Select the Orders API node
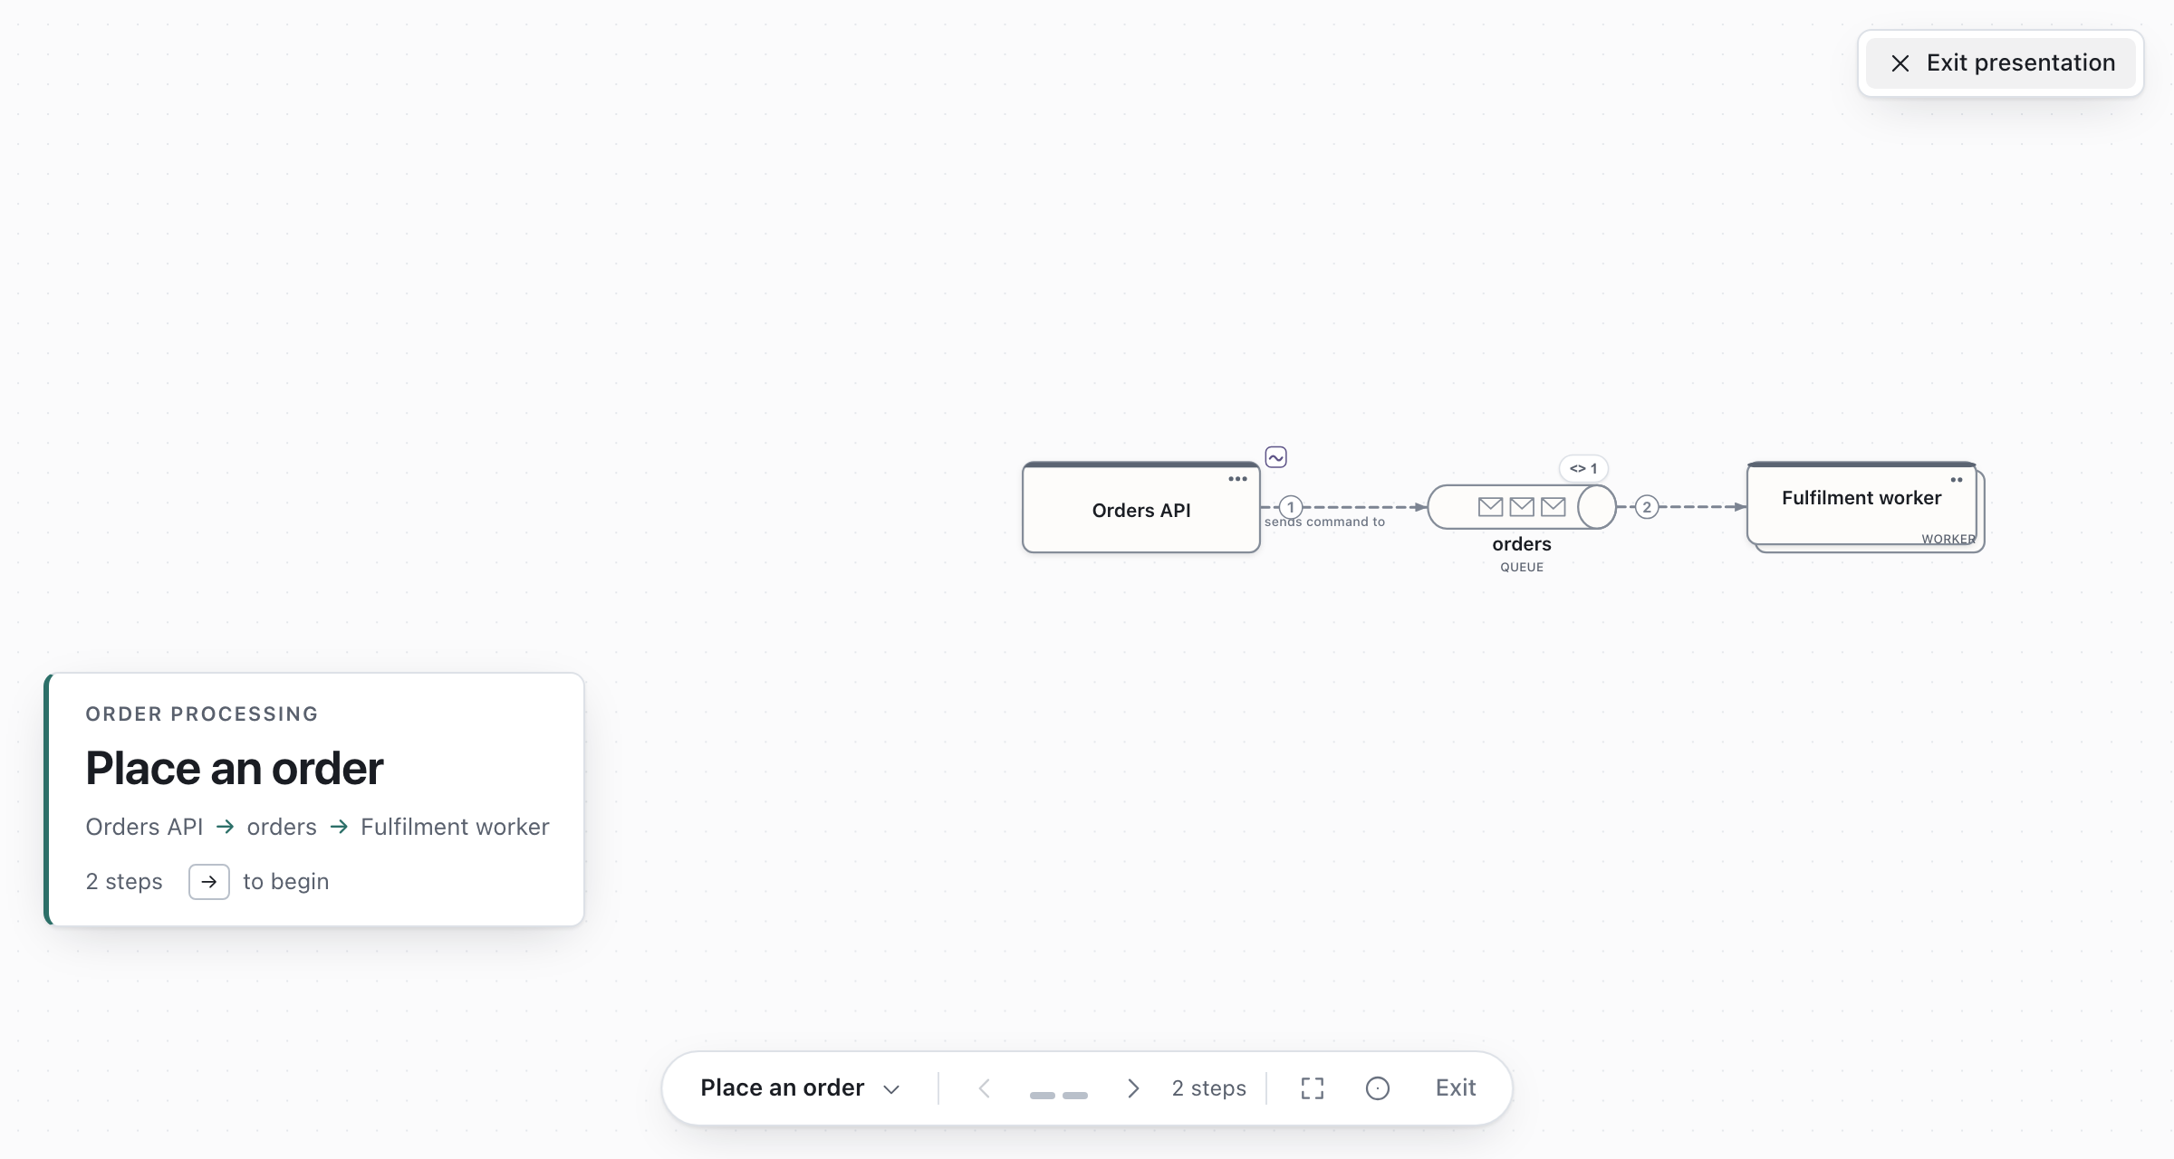The width and height of the screenshot is (2174, 1159). point(1141,508)
